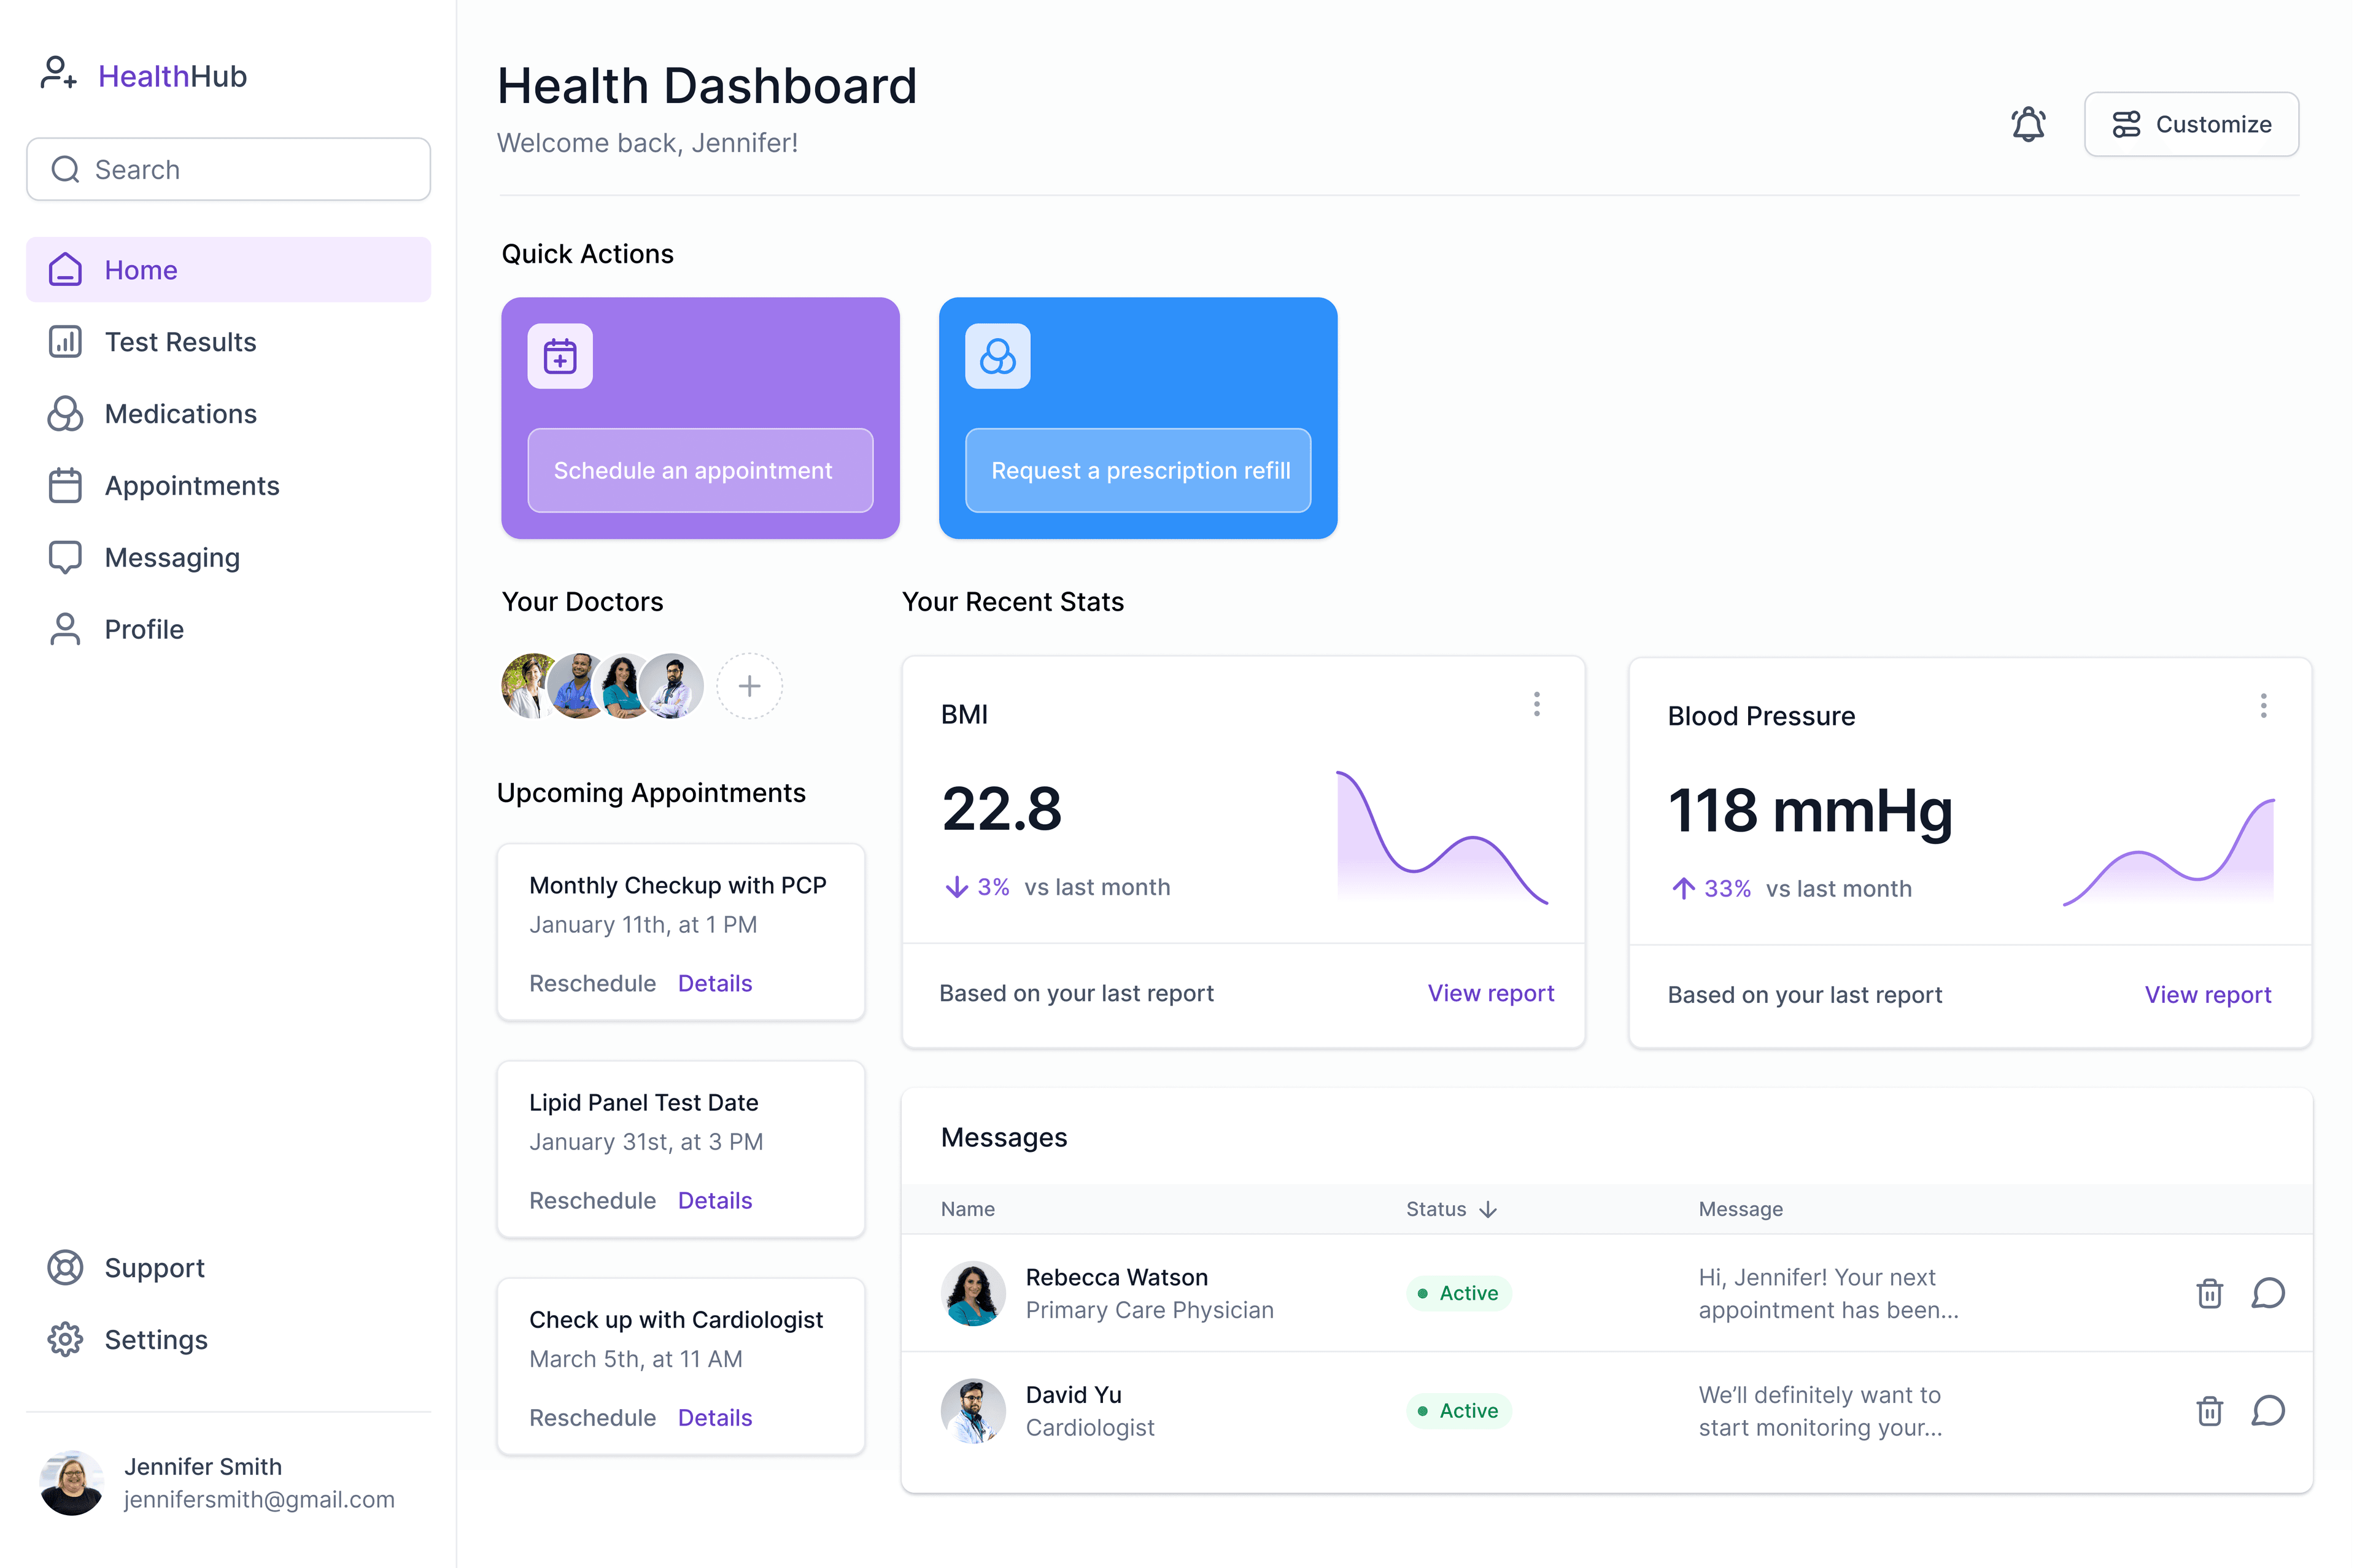The height and width of the screenshot is (1568, 2357).
Task: Click Request a prescription refill button
Action: 1138,470
